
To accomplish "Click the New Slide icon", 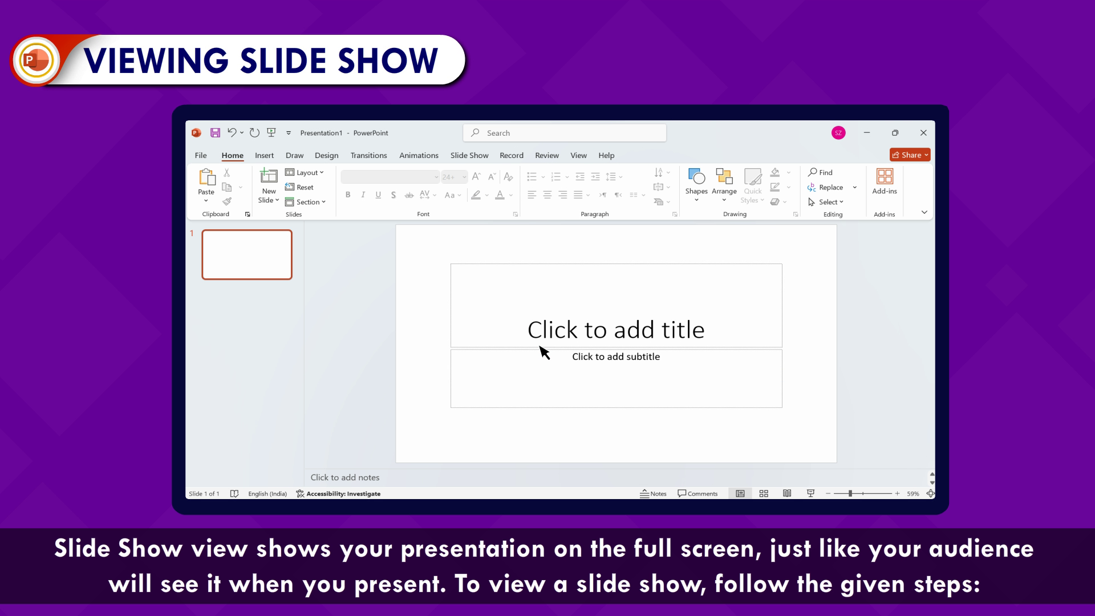I will tap(269, 176).
